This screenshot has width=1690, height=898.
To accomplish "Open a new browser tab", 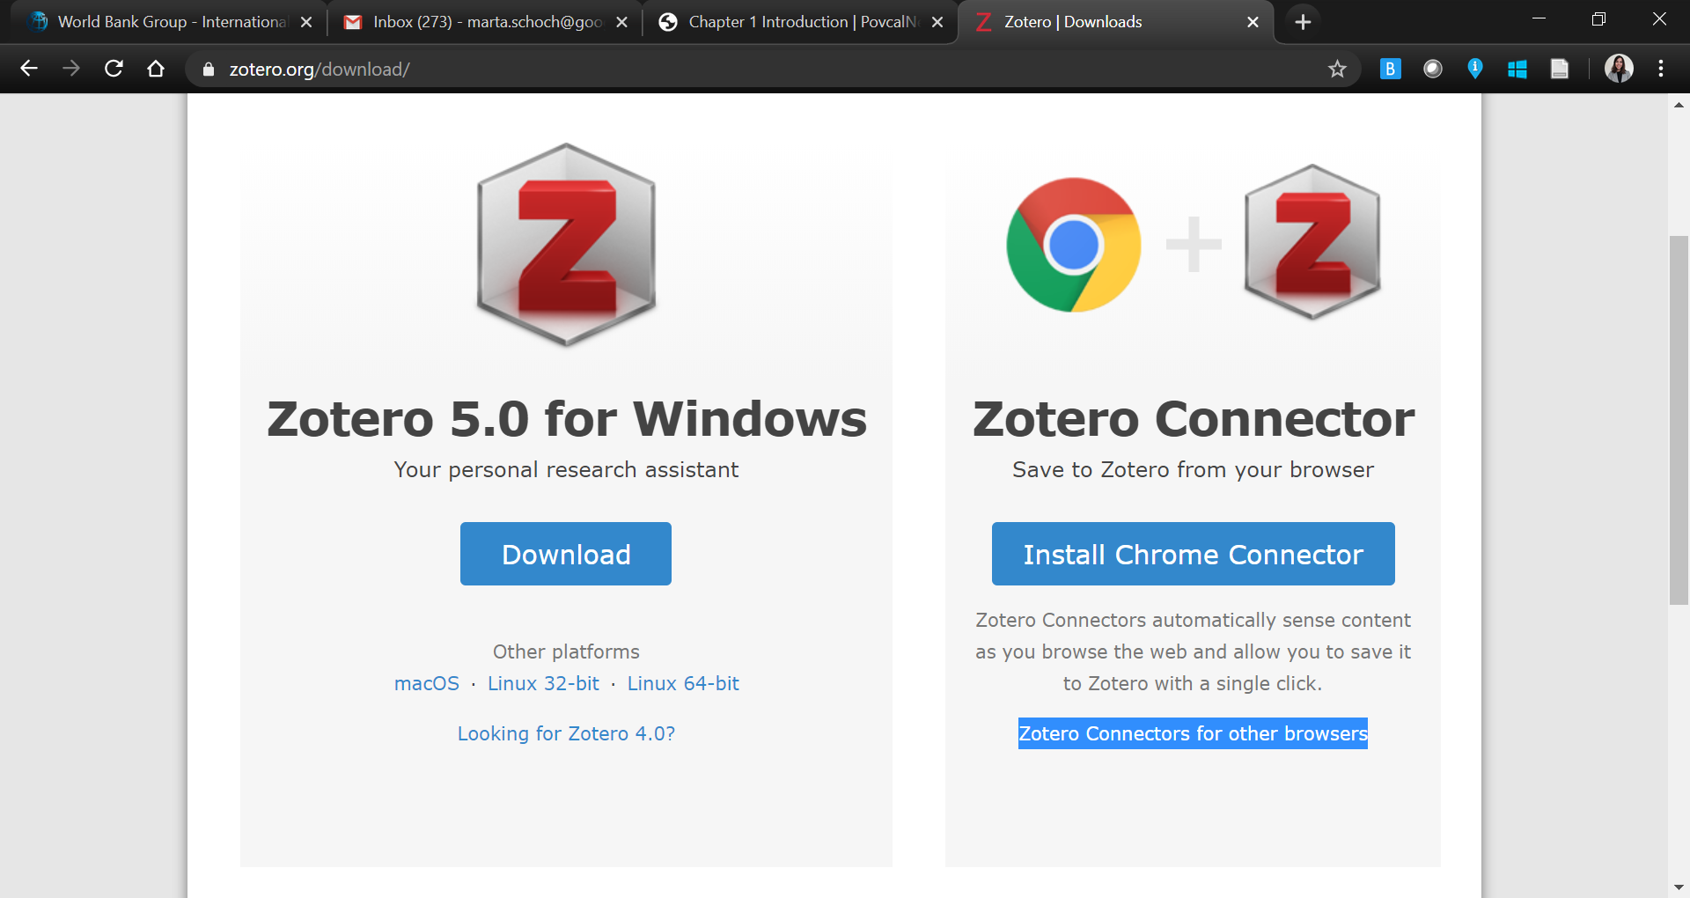I will pos(1303,22).
